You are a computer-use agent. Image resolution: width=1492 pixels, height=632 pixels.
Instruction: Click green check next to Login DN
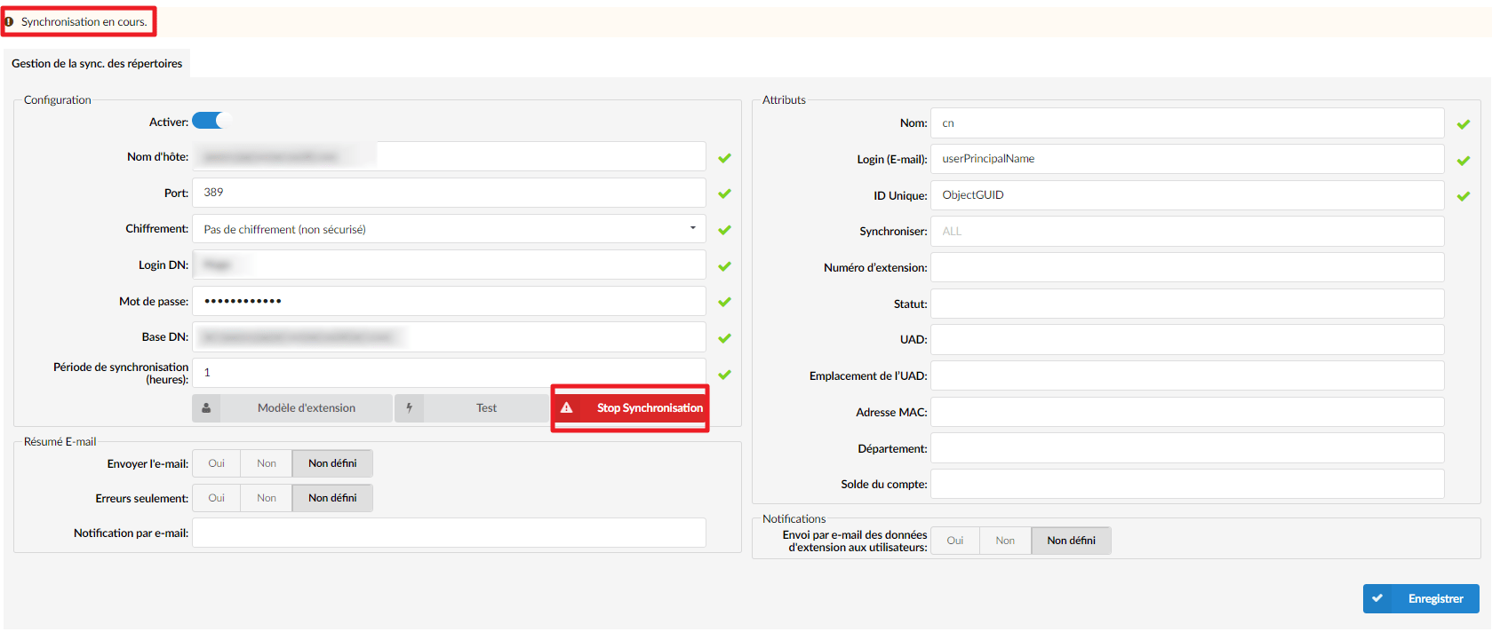(x=725, y=266)
